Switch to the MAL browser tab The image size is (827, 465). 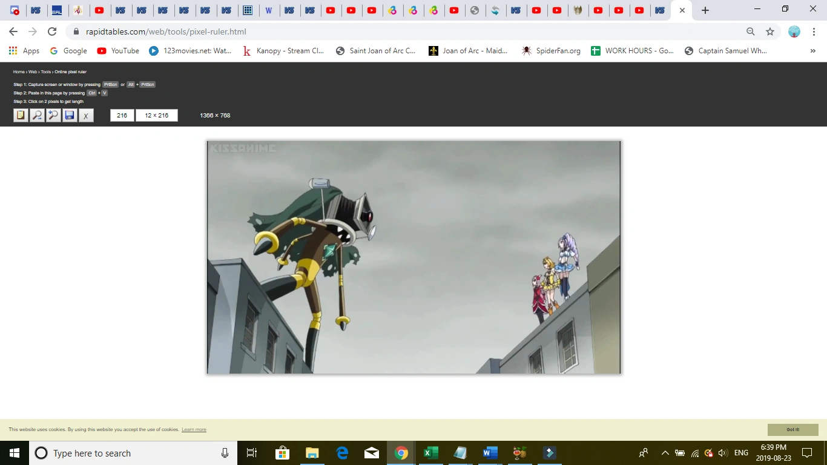[x=56, y=10]
